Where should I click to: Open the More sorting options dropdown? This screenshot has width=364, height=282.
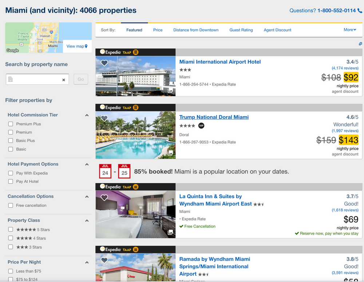tap(349, 30)
